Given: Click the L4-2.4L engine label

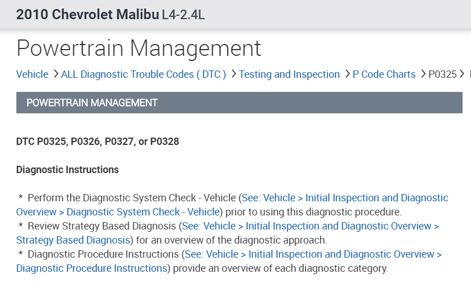Looking at the screenshot, I should click(x=183, y=15).
